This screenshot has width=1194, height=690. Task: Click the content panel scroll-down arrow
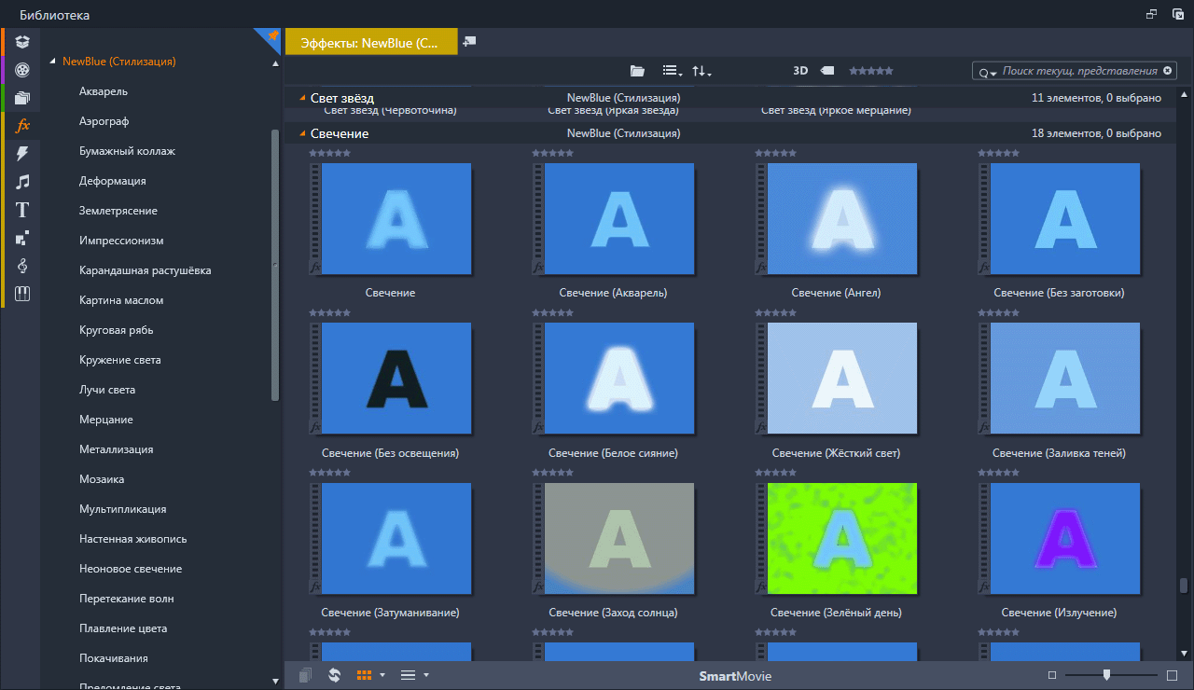pos(1184,653)
